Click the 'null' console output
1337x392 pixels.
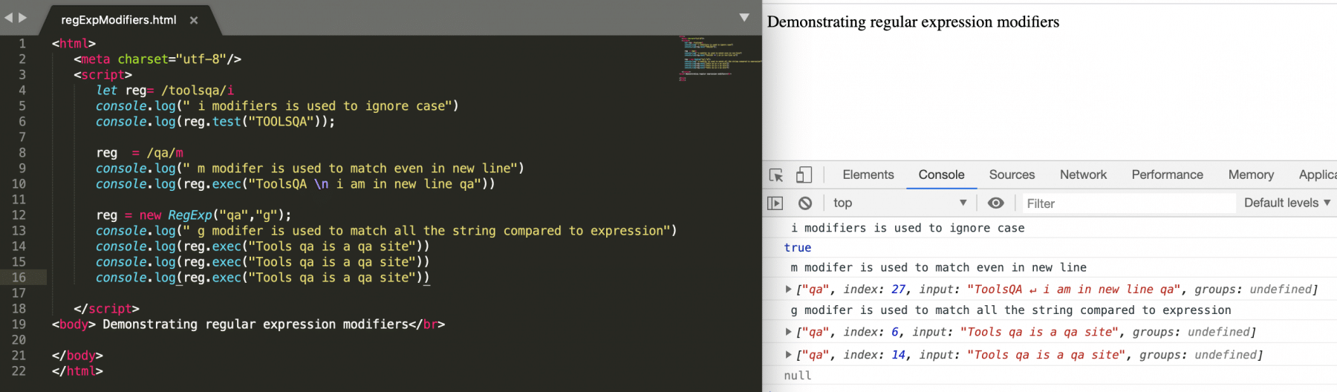[x=798, y=376]
